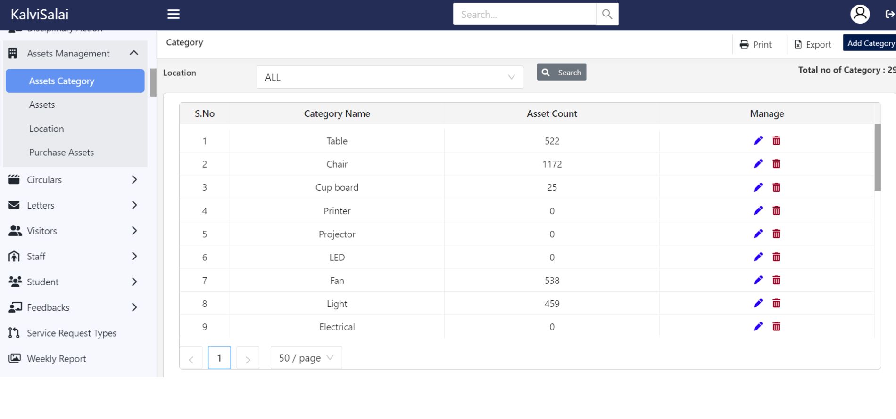Click the KalviSalai logo
Image resolution: width=896 pixels, height=419 pixels.
(40, 14)
